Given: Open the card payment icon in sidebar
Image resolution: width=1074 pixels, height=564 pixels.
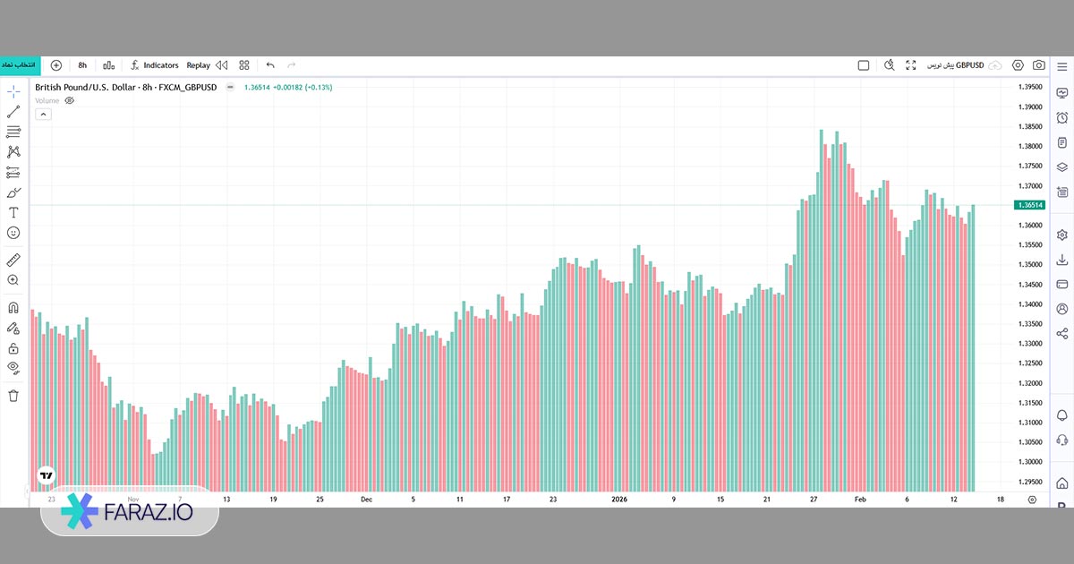Looking at the screenshot, I should tap(1062, 284).
